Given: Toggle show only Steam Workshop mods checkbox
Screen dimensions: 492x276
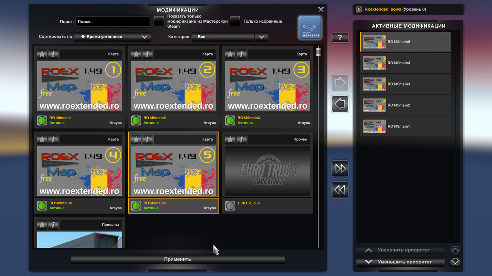Looking at the screenshot, I should click(159, 21).
